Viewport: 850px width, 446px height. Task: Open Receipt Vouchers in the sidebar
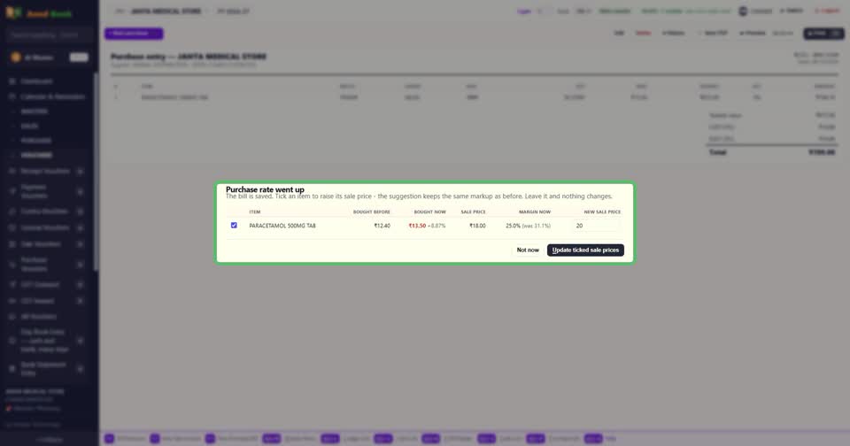[x=45, y=172]
